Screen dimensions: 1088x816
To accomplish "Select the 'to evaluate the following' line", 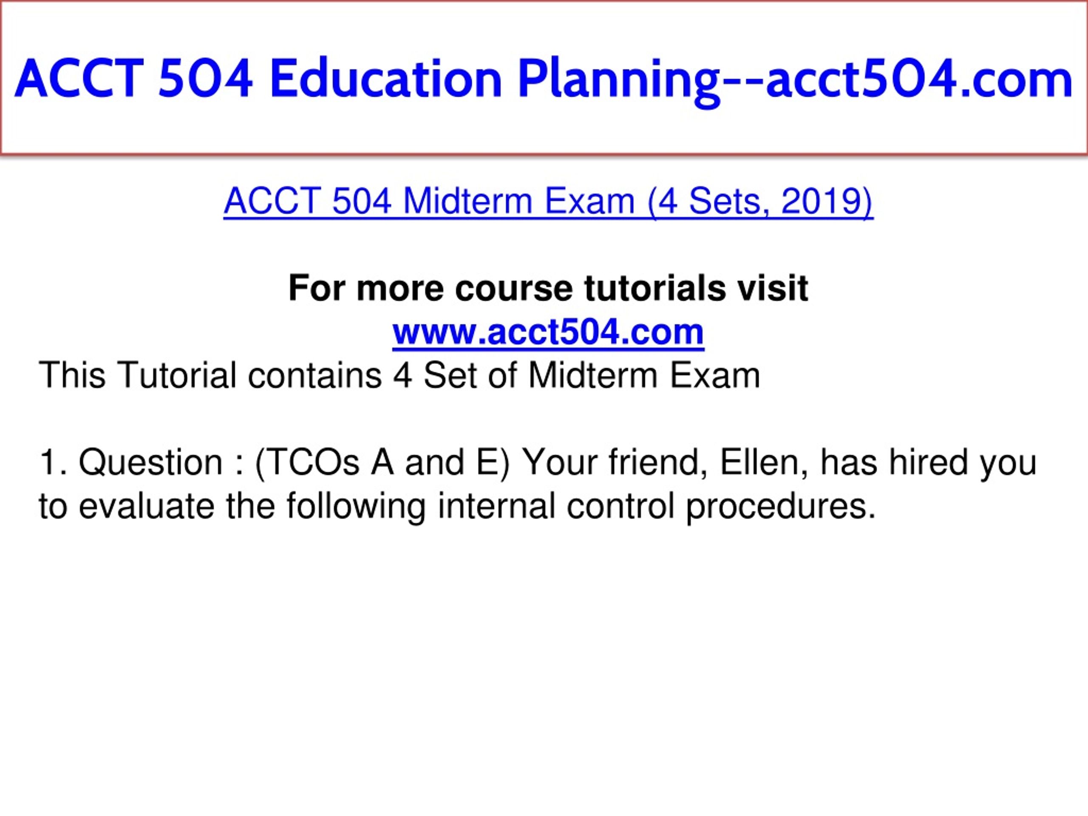I will coord(457,507).
